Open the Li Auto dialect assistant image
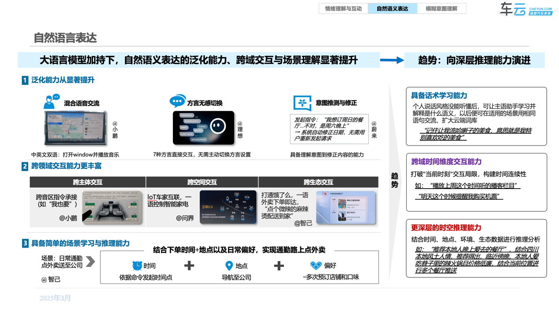 (203, 128)
